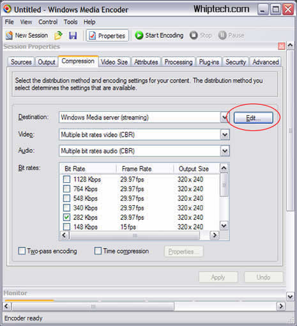Open the Advanced tab

click(266, 62)
